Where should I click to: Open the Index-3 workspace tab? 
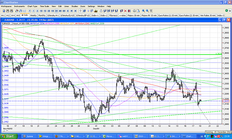(x=220, y=15)
